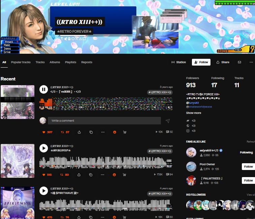Share the vsXIII track via share icon
Screen dimensions: 255x219
coord(79,132)
